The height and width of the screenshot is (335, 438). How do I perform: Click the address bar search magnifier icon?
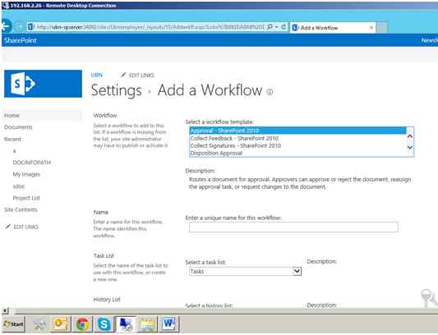coord(270,27)
